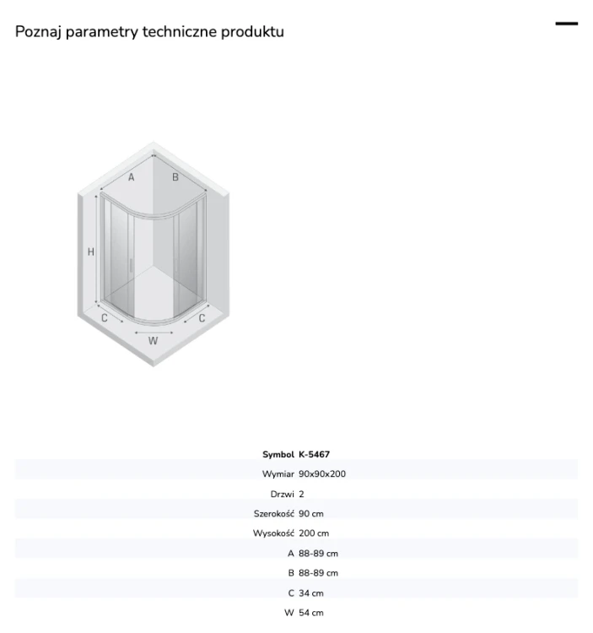593x633 pixels.
Task: Open the shower cabin dimension diagram
Action: 154,254
